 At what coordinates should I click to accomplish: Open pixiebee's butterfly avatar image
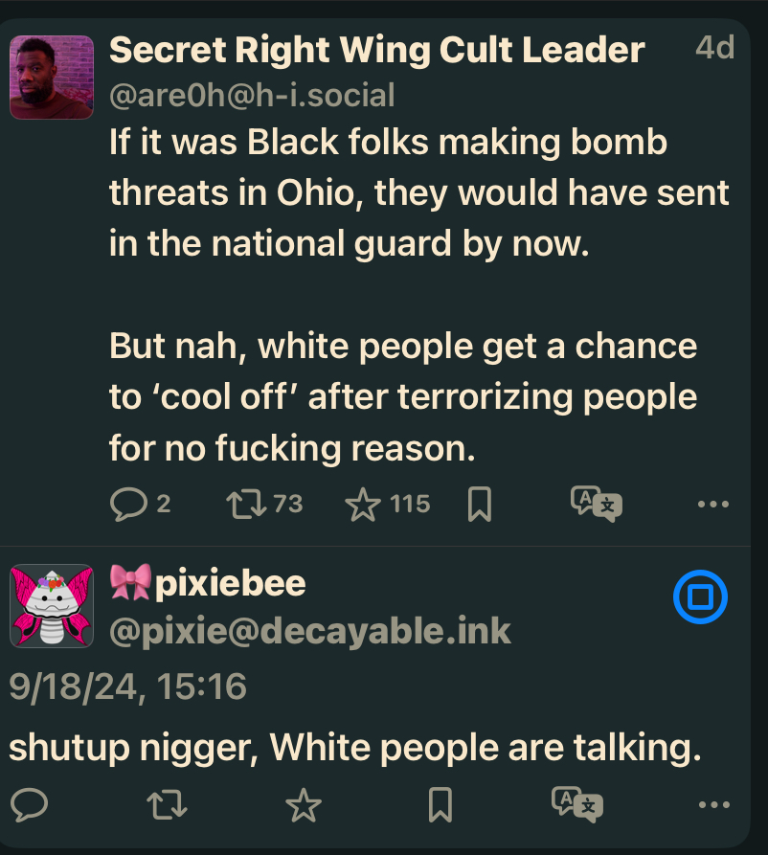(52, 605)
